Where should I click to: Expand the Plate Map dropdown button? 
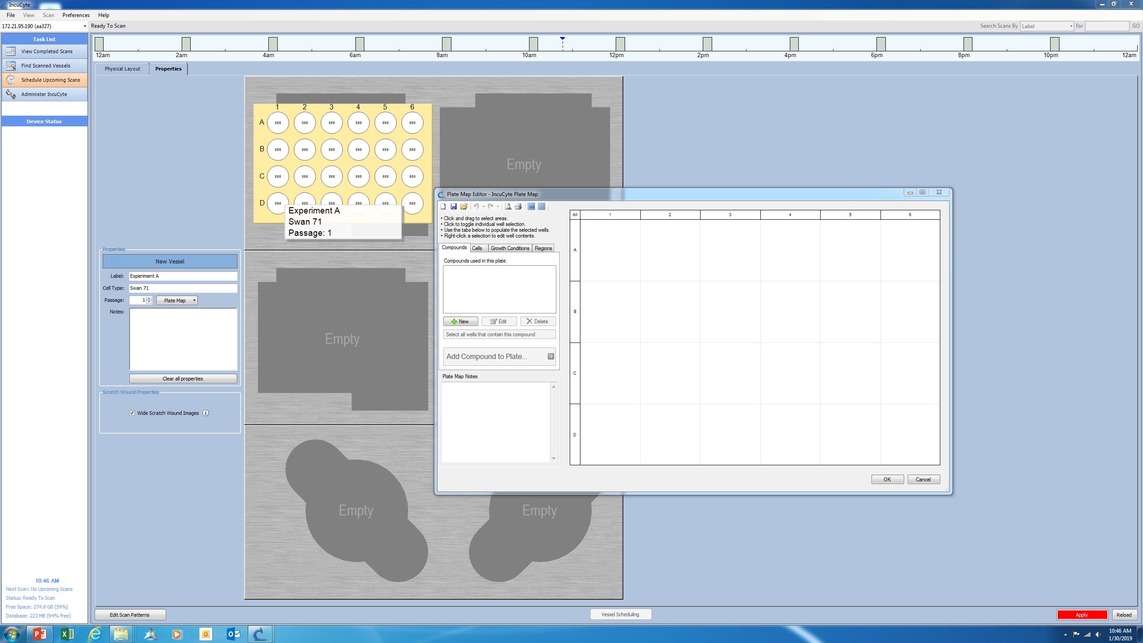[x=194, y=301]
